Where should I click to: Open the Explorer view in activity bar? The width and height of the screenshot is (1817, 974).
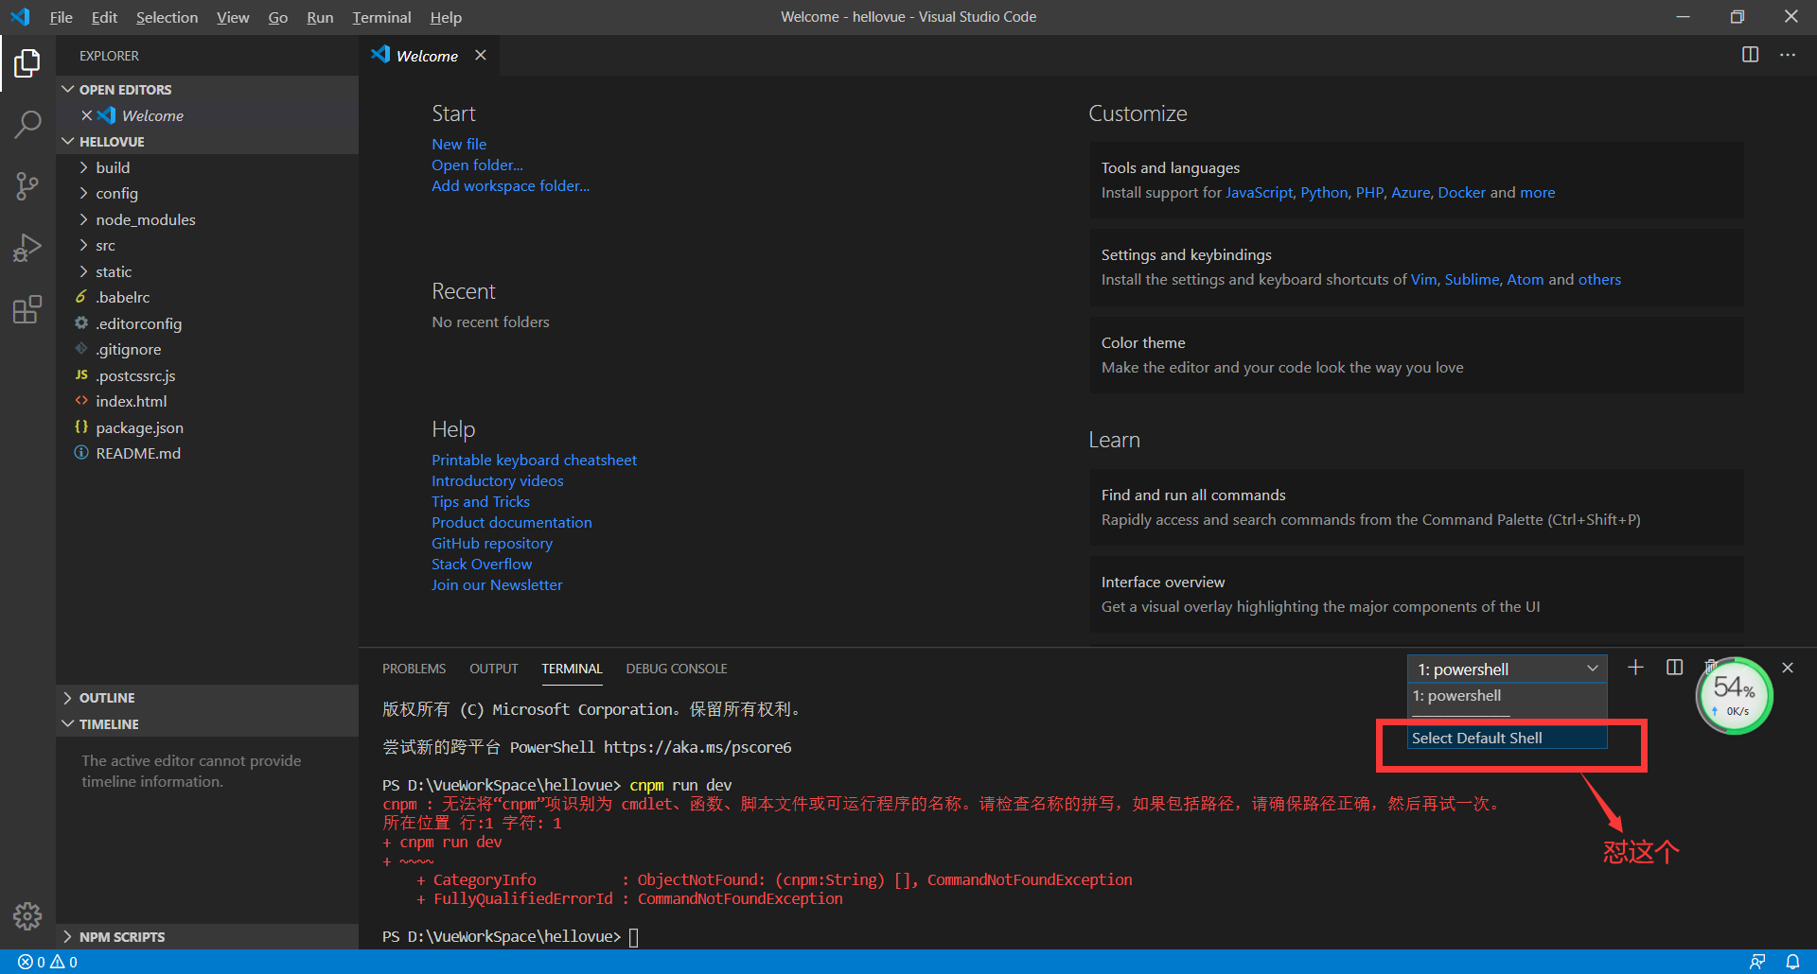(27, 63)
